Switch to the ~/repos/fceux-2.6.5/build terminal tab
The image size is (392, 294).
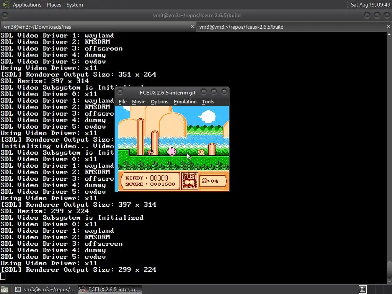[294, 27]
